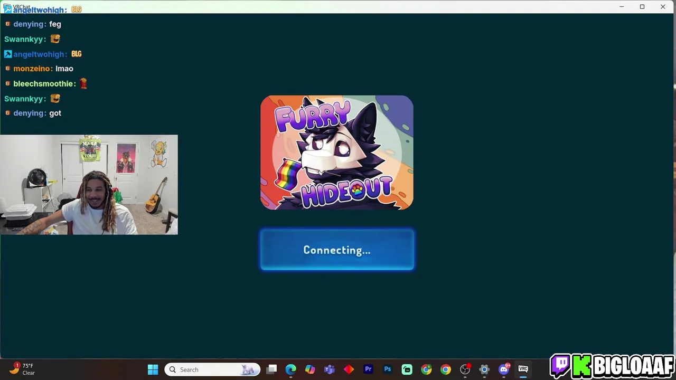Open Adobe Photoshop from the taskbar

[x=388, y=369]
